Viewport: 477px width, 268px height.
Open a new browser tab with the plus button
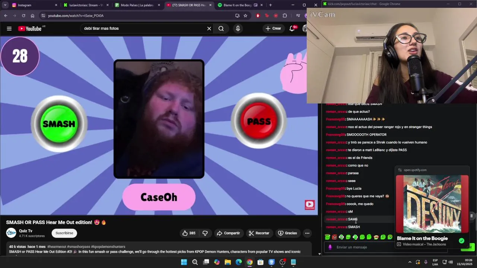(x=270, y=5)
